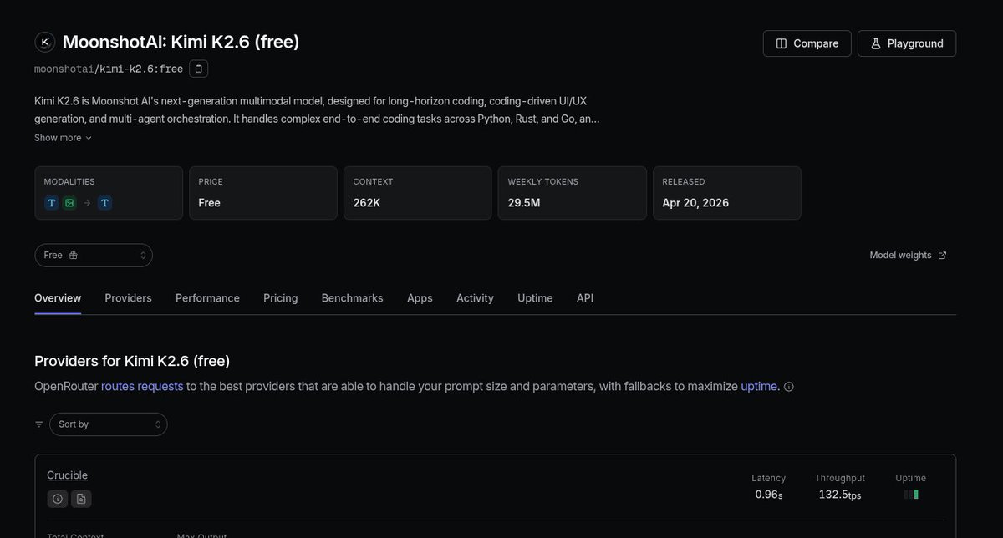Open the Compare button

(x=807, y=43)
